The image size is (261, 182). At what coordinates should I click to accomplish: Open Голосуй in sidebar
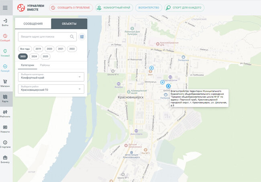[x=5, y=68]
